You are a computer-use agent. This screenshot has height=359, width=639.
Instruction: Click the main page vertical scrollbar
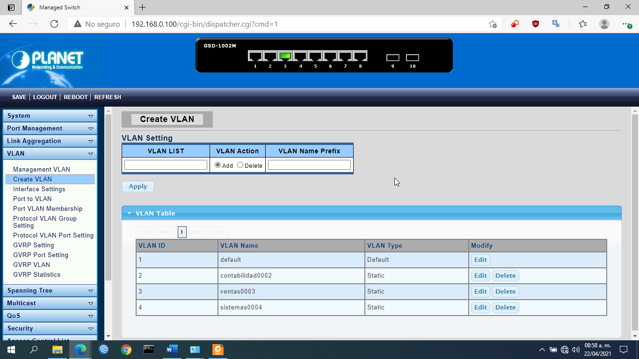click(x=634, y=220)
